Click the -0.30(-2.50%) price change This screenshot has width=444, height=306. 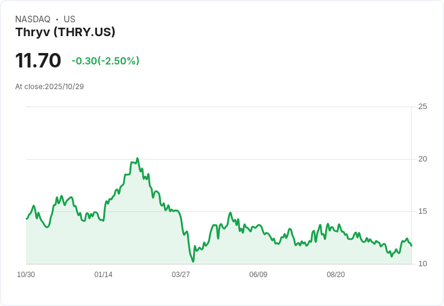[106, 61]
